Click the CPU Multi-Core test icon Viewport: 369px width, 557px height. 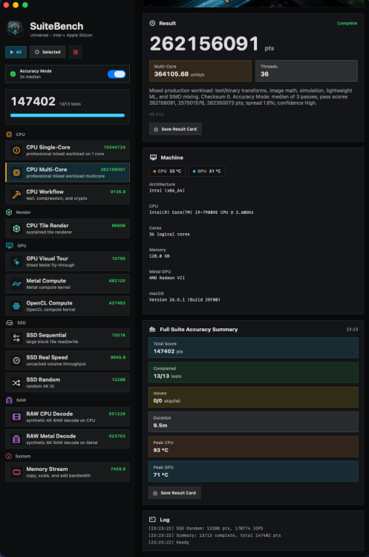(16, 172)
